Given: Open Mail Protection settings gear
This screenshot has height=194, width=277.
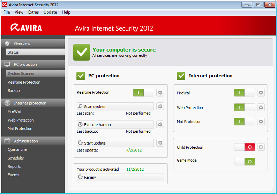Looking at the screenshot, I should click(x=261, y=122).
